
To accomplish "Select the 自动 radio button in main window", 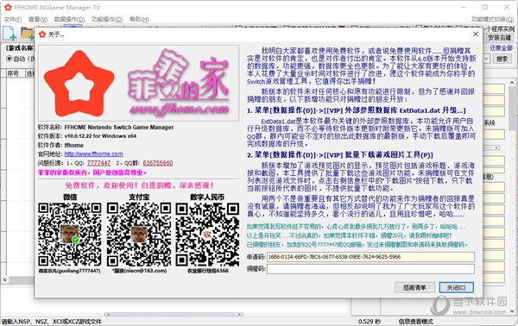I will point(9,59).
